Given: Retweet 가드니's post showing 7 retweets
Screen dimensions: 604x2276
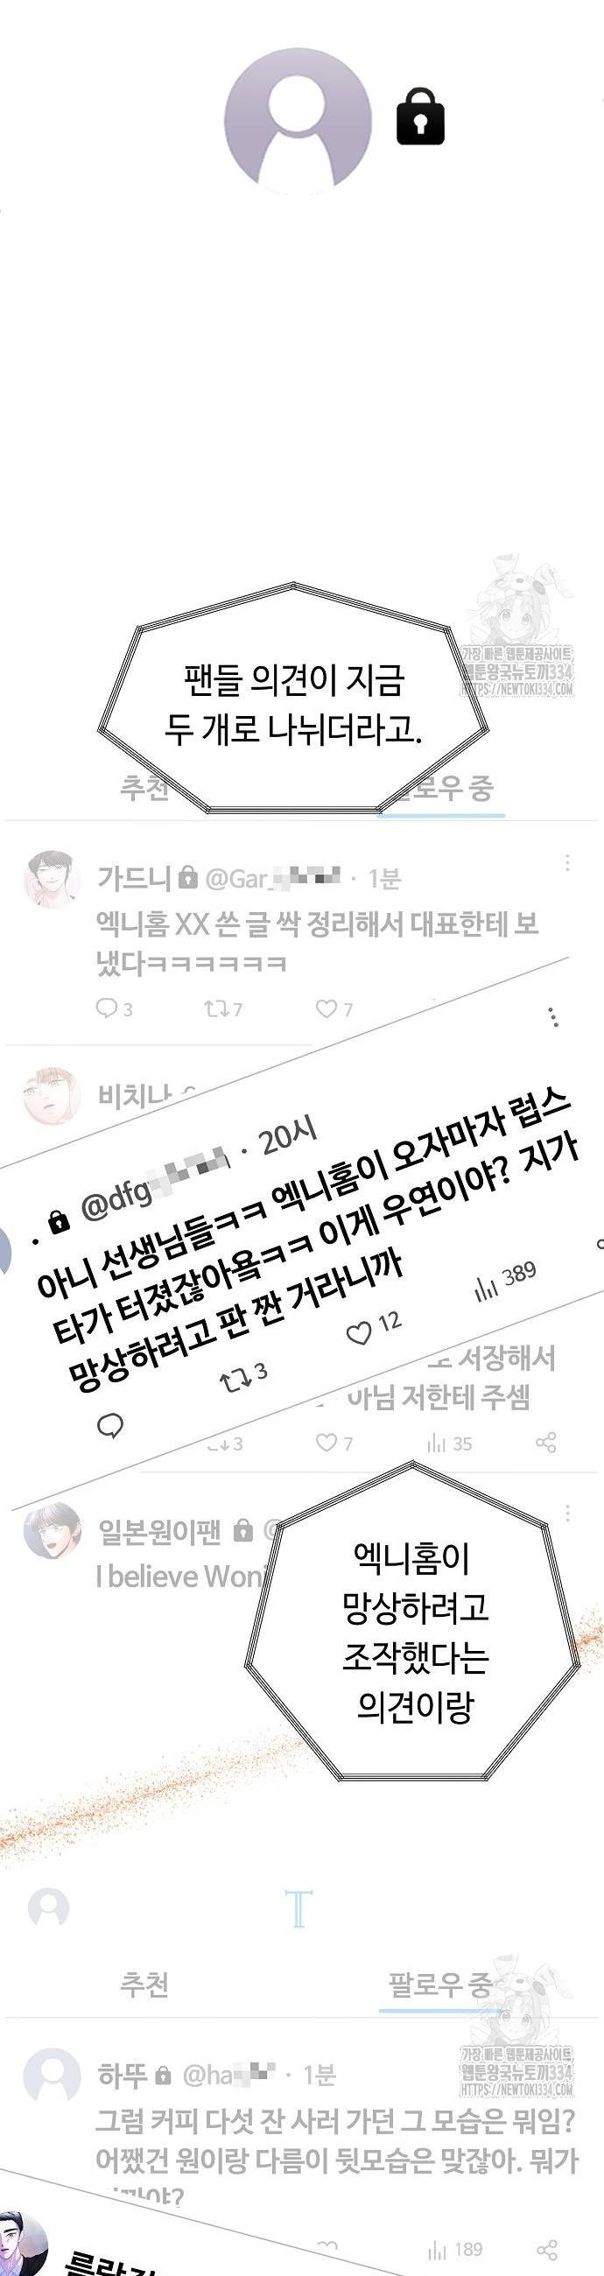Looking at the screenshot, I should click(x=215, y=1008).
